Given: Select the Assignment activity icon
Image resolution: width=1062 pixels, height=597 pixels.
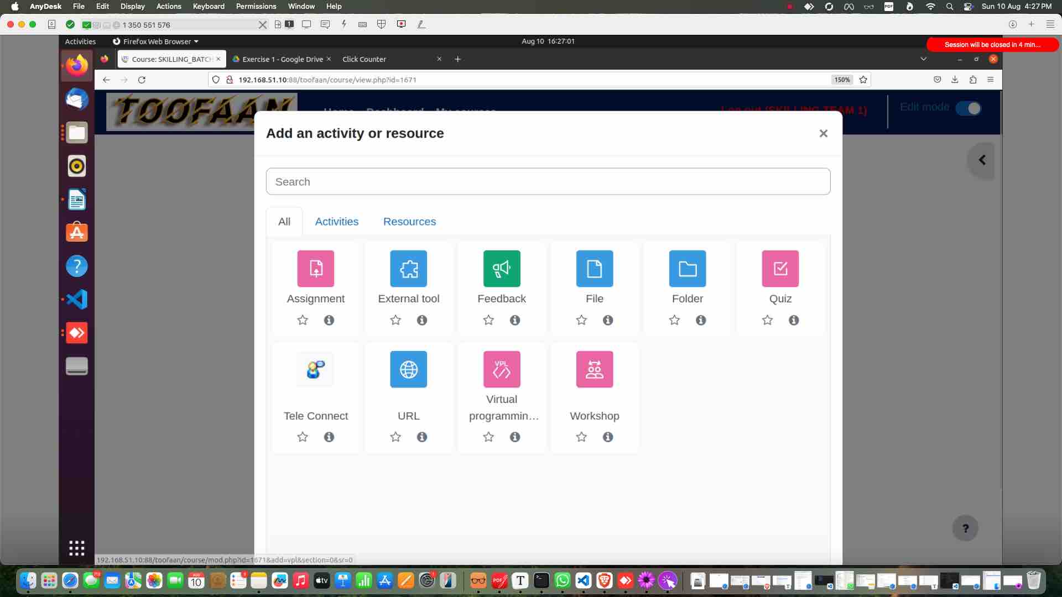Looking at the screenshot, I should (315, 269).
